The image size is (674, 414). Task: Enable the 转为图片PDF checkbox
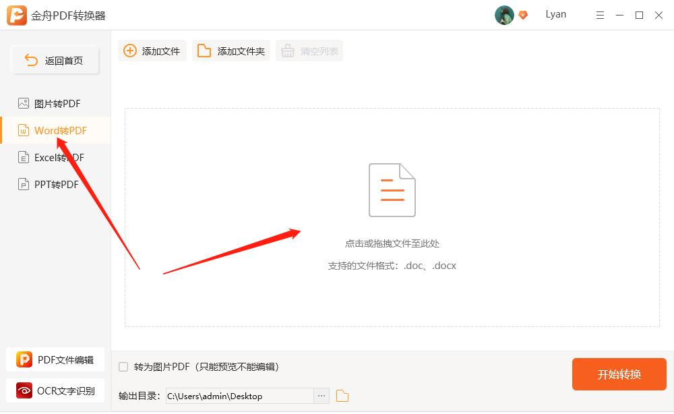point(123,367)
